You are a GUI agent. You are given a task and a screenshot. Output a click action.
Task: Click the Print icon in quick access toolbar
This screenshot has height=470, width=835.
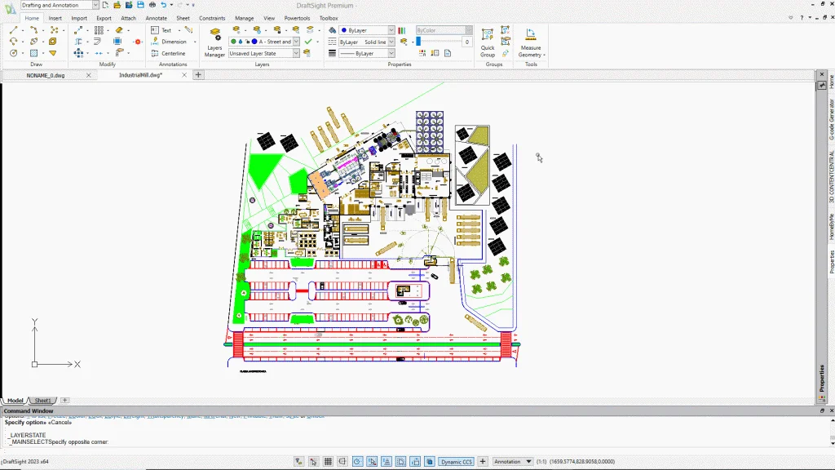click(152, 5)
